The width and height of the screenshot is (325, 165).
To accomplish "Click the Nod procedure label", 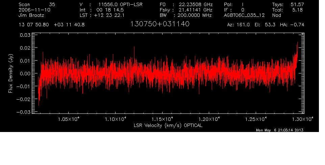I will pos(276,15).
